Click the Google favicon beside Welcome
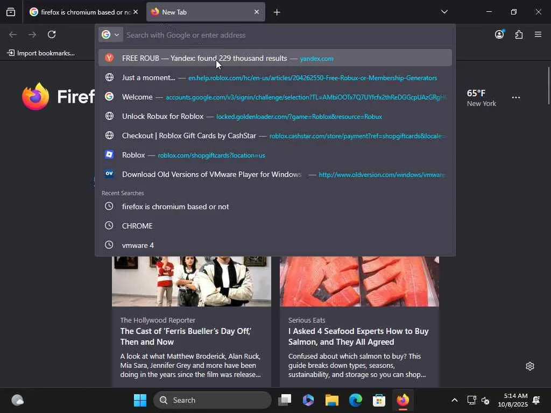Screen dimensions: 551x413 pos(109,97)
